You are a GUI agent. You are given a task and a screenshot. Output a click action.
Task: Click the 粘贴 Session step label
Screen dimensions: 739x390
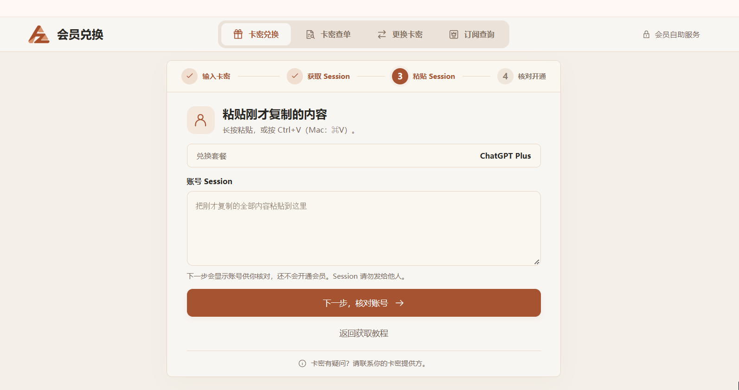tap(434, 76)
